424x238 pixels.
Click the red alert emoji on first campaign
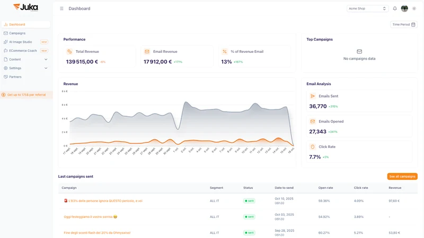pos(65,200)
